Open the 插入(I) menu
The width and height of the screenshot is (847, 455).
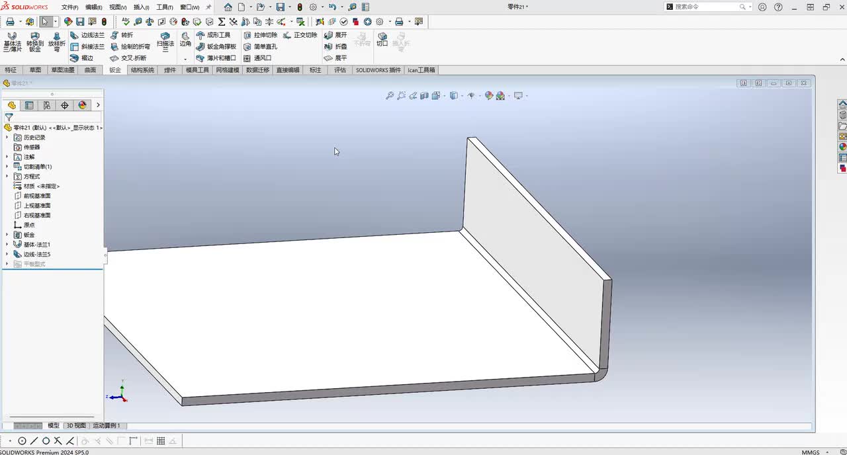point(141,7)
